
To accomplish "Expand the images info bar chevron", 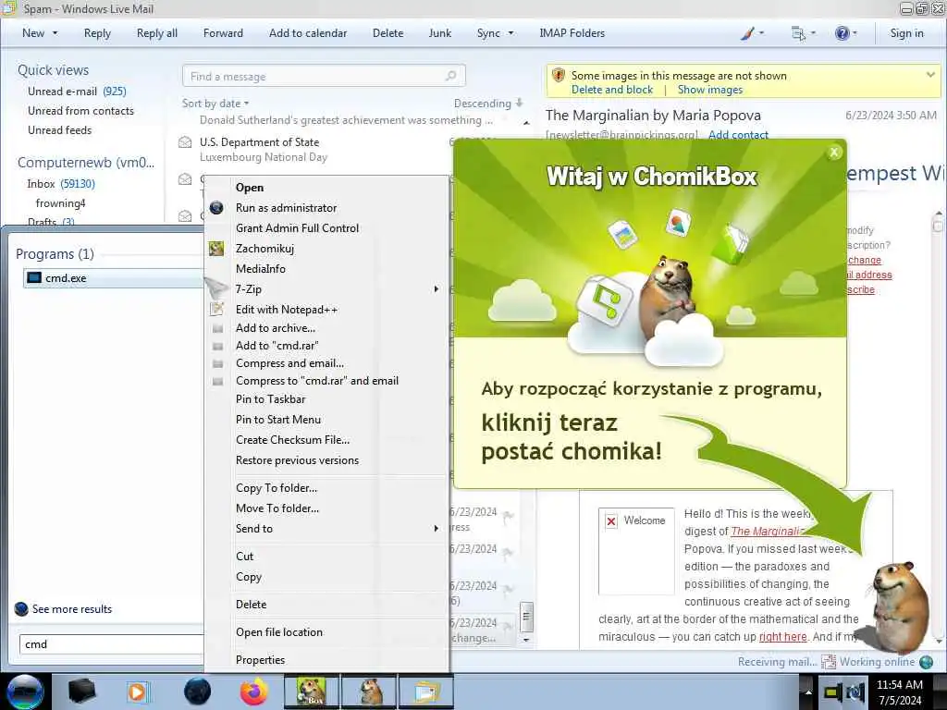I will click(930, 75).
